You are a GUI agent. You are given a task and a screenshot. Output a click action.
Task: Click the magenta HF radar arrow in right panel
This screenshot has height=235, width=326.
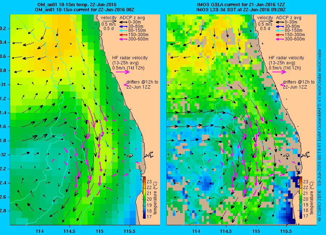[x=279, y=72]
